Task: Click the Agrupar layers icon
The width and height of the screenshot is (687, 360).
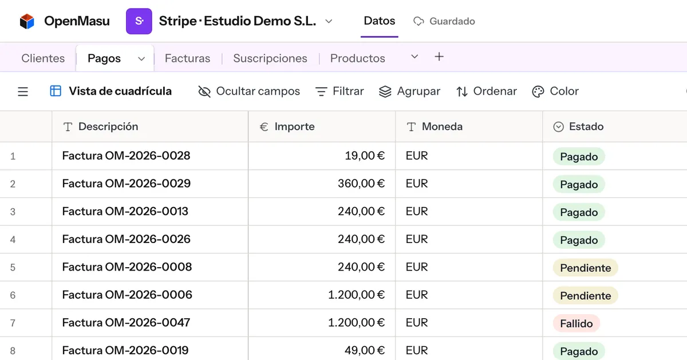Action: 385,91
